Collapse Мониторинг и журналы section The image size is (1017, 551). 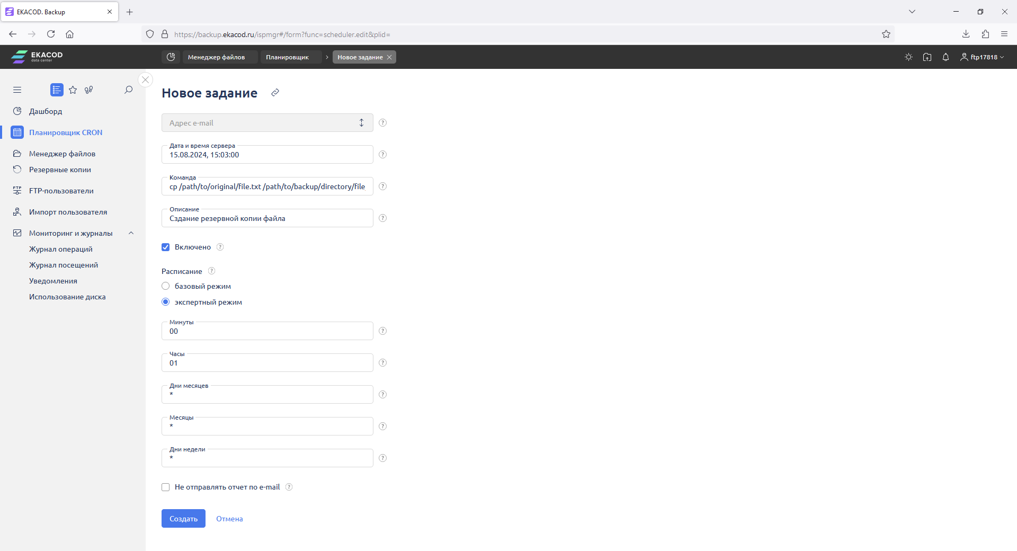pyautogui.click(x=131, y=233)
